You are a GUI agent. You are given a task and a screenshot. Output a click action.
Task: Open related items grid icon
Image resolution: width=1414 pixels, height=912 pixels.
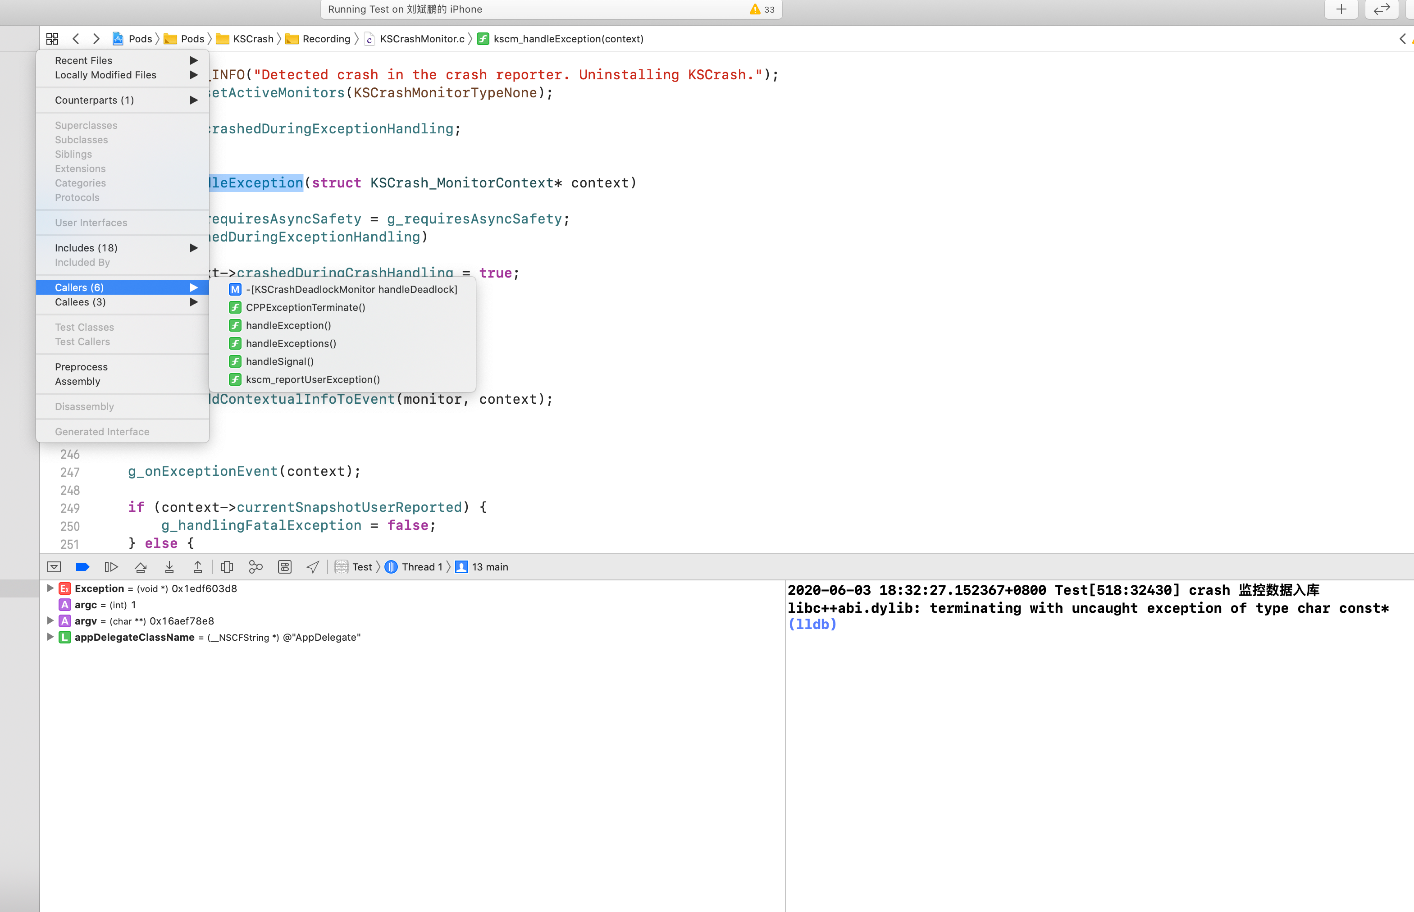coord(52,38)
